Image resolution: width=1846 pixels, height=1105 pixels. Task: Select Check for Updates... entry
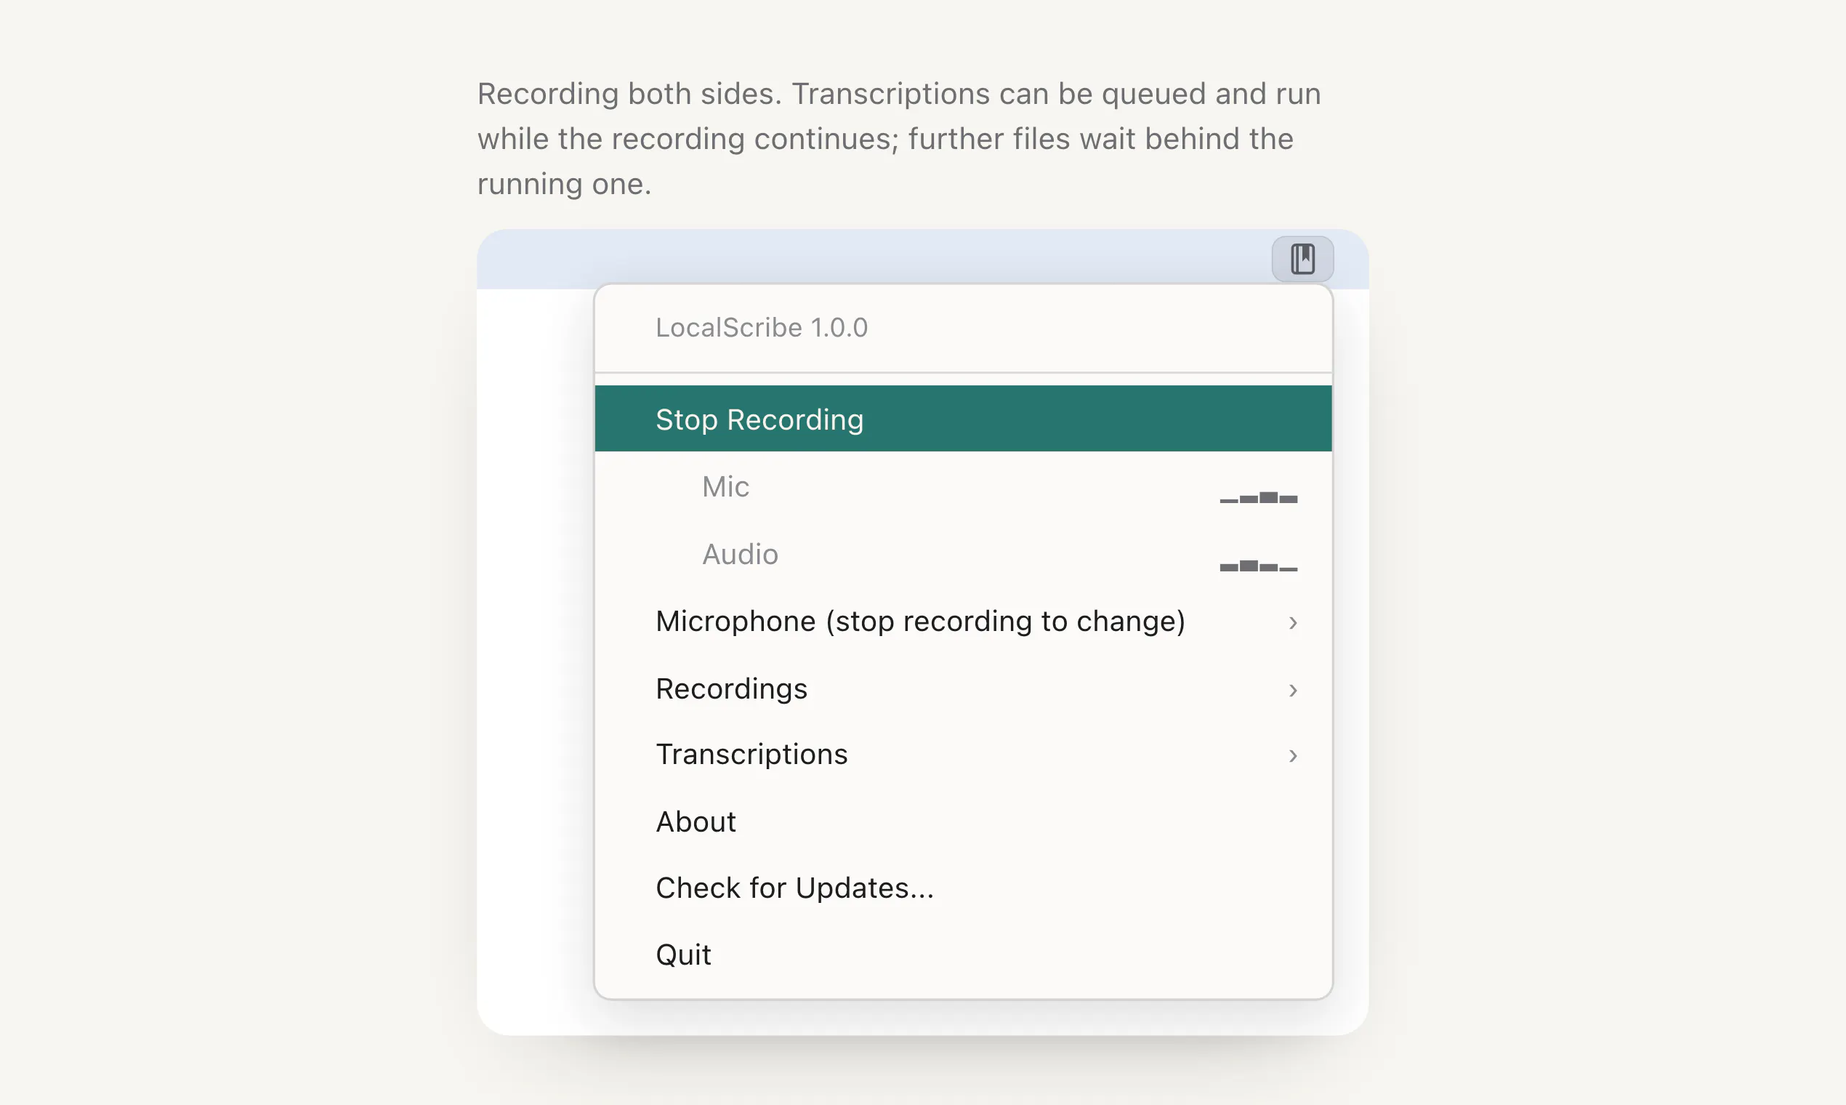coord(963,888)
